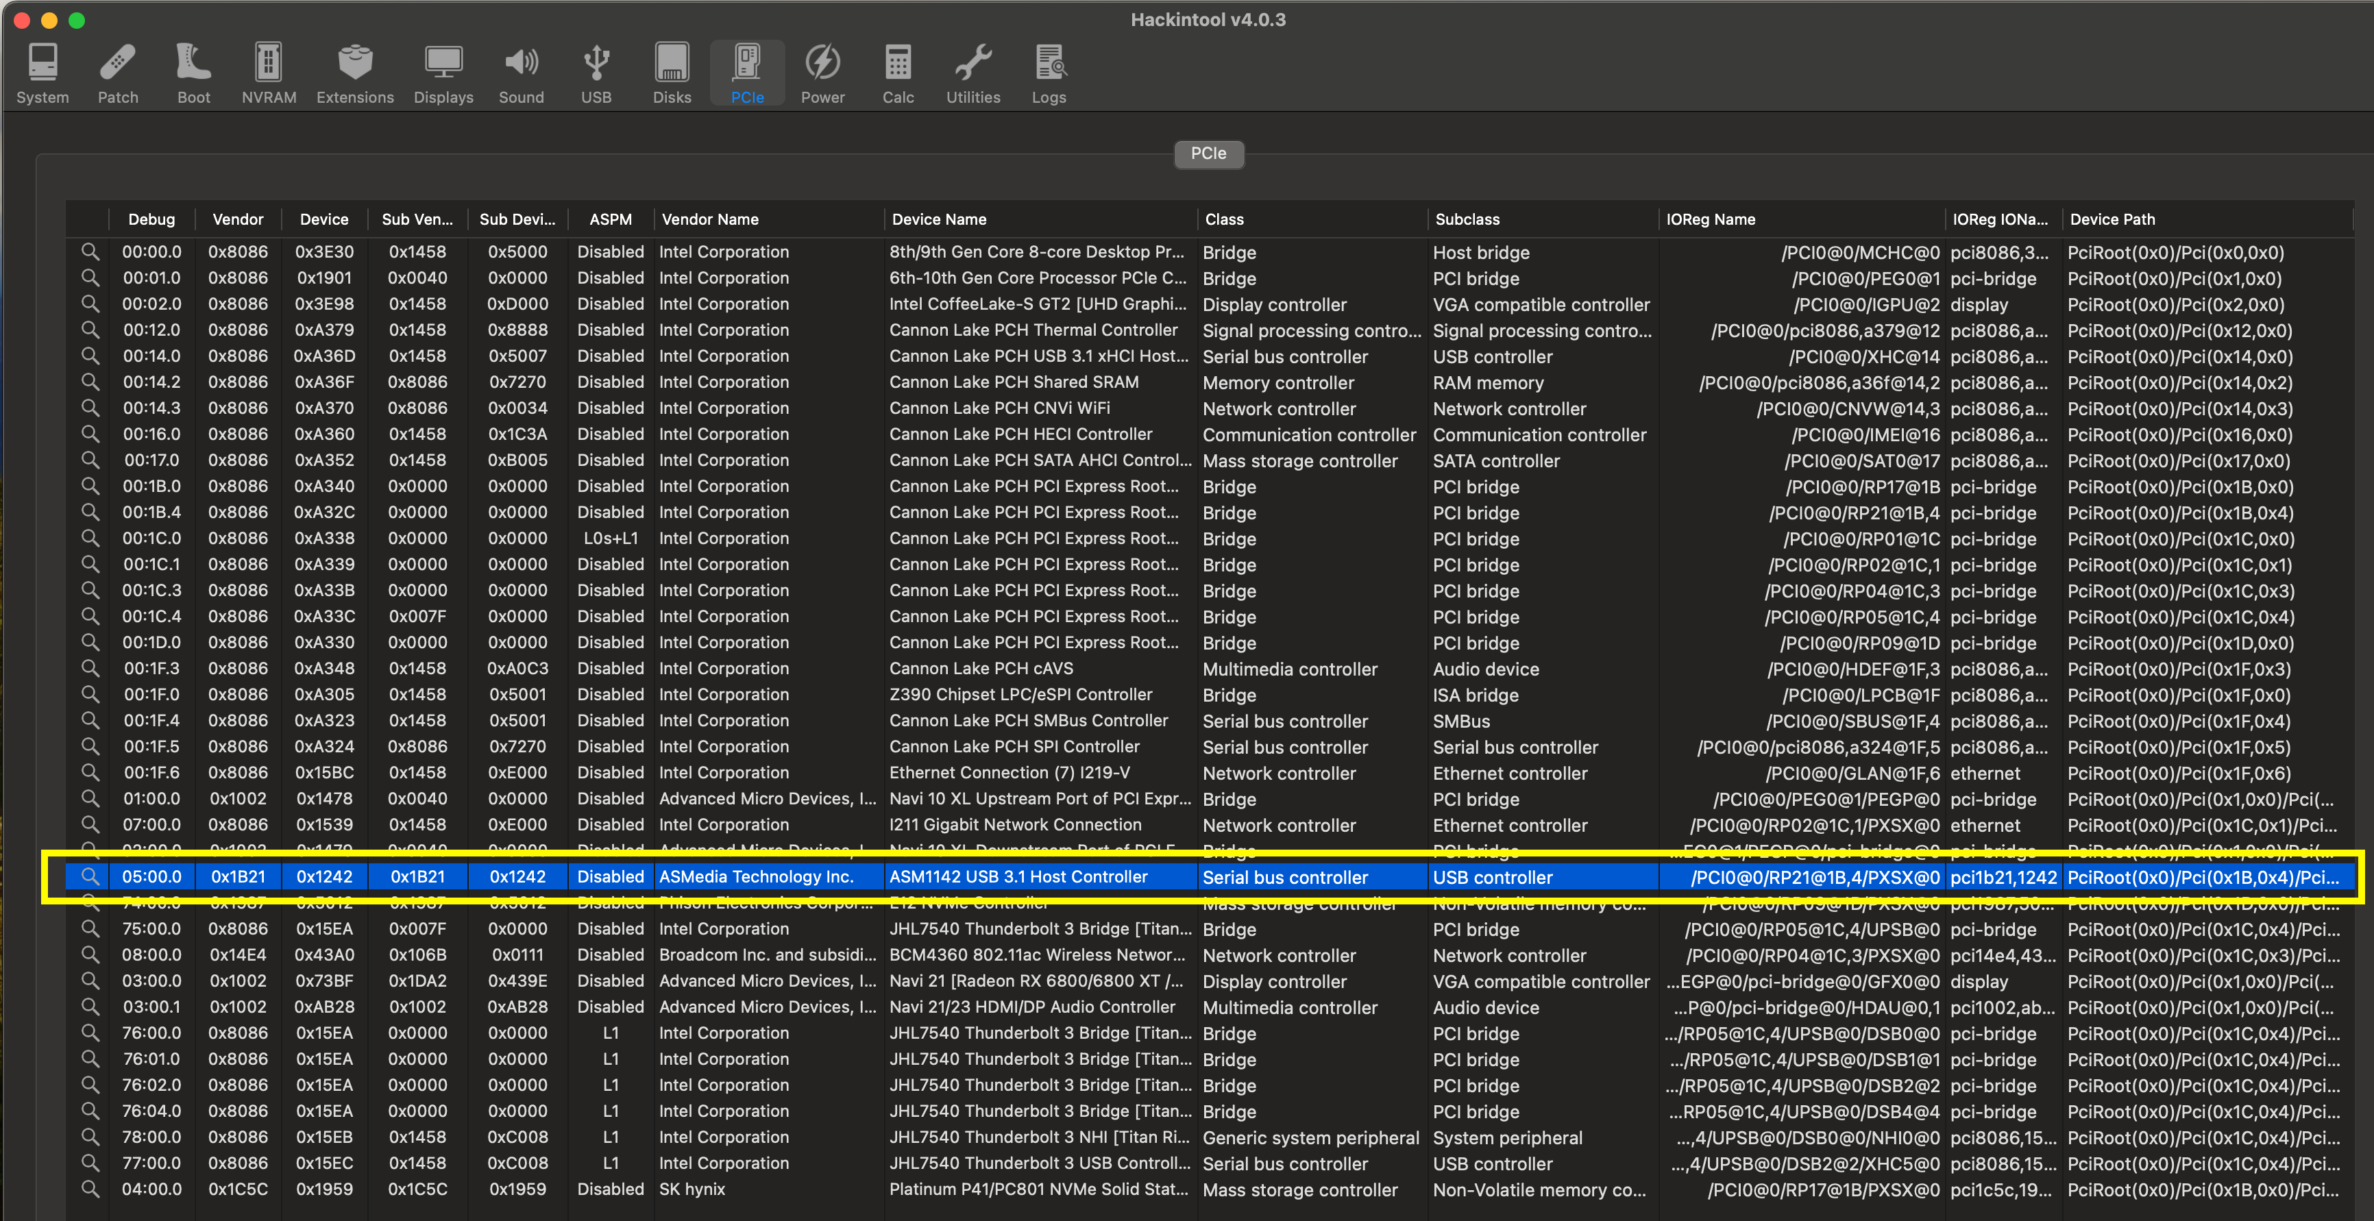
Task: Sort by the Vendor Name column header
Action: click(768, 219)
